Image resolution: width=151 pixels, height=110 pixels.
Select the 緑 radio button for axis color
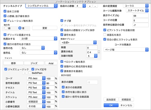point(6,28)
